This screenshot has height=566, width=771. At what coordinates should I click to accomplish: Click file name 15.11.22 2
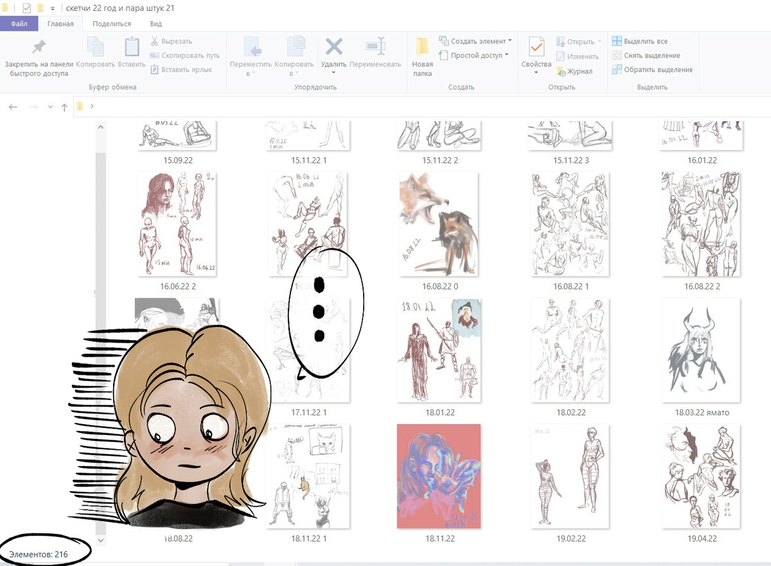click(440, 160)
